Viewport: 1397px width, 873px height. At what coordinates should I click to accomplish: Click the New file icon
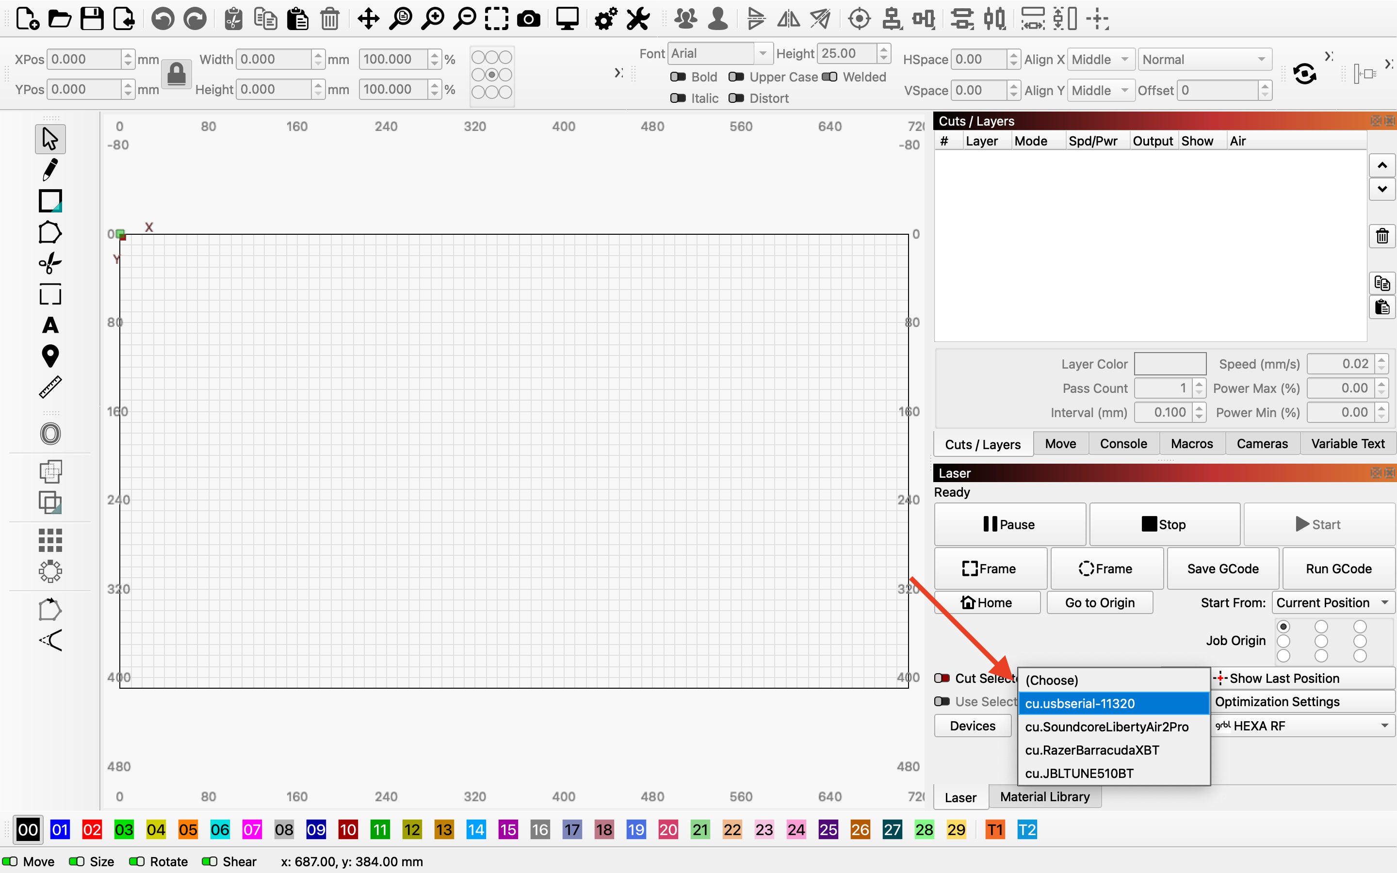click(x=27, y=19)
